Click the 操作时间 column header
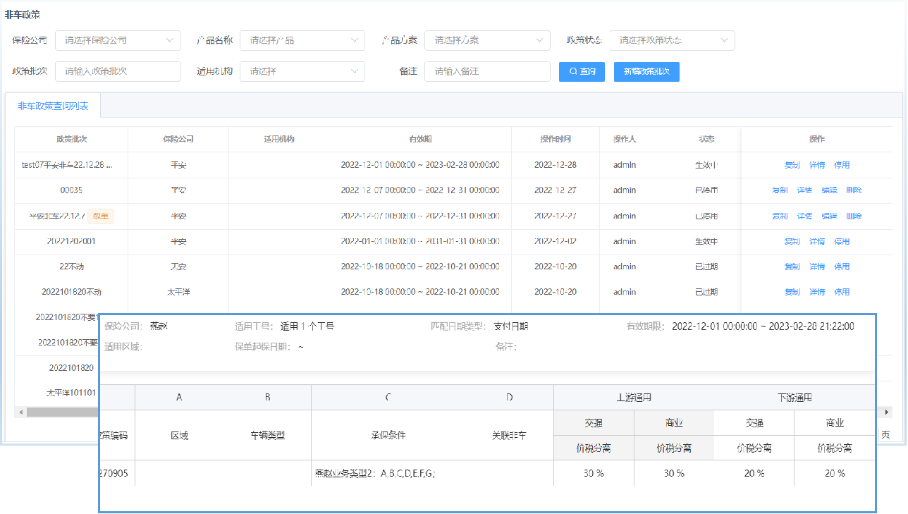 (556, 139)
